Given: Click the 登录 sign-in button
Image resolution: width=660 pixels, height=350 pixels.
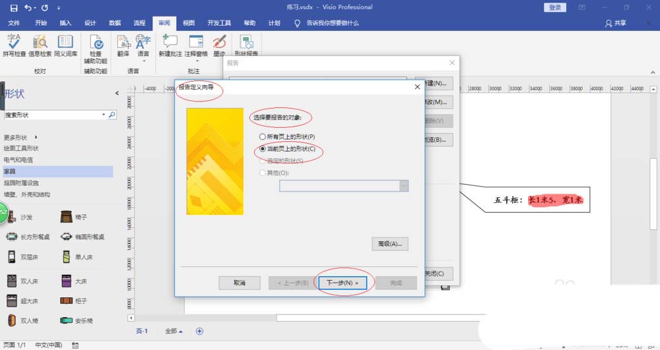Looking at the screenshot, I should pos(555,7).
